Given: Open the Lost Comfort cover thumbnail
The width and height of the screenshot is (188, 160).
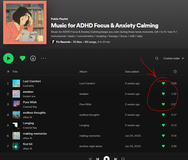Looking at the screenshot, I should [16, 83].
